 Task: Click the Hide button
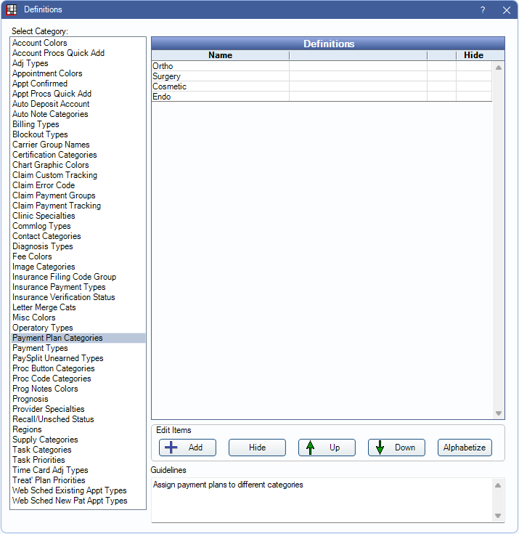coord(257,448)
